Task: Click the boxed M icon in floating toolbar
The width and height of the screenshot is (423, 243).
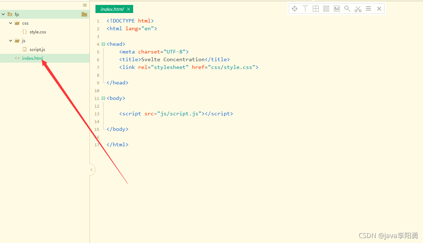Action: click(x=337, y=9)
